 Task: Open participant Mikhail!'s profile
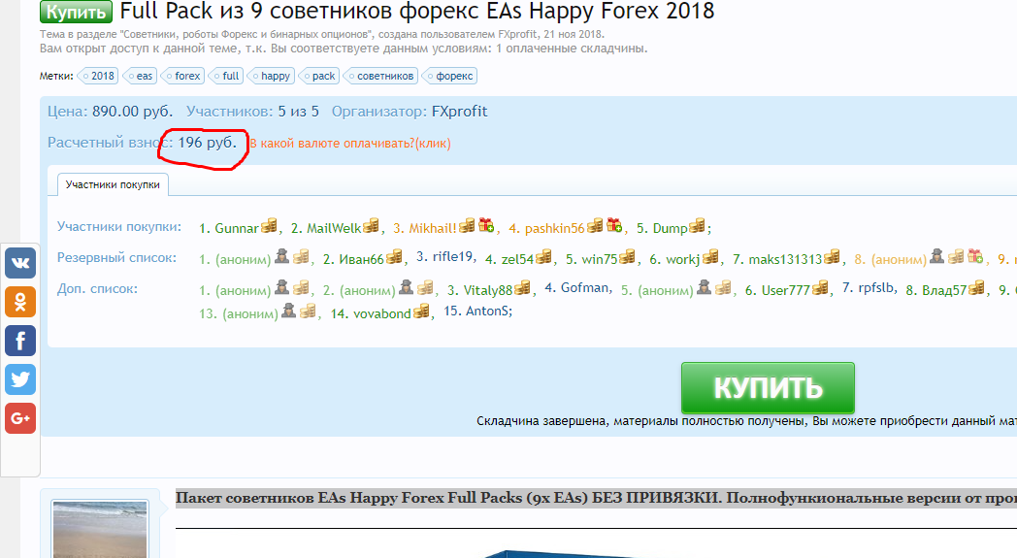tap(433, 228)
